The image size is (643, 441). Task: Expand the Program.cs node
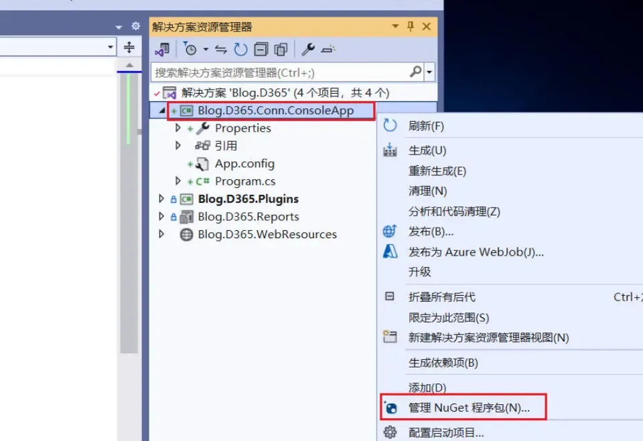[x=178, y=181]
